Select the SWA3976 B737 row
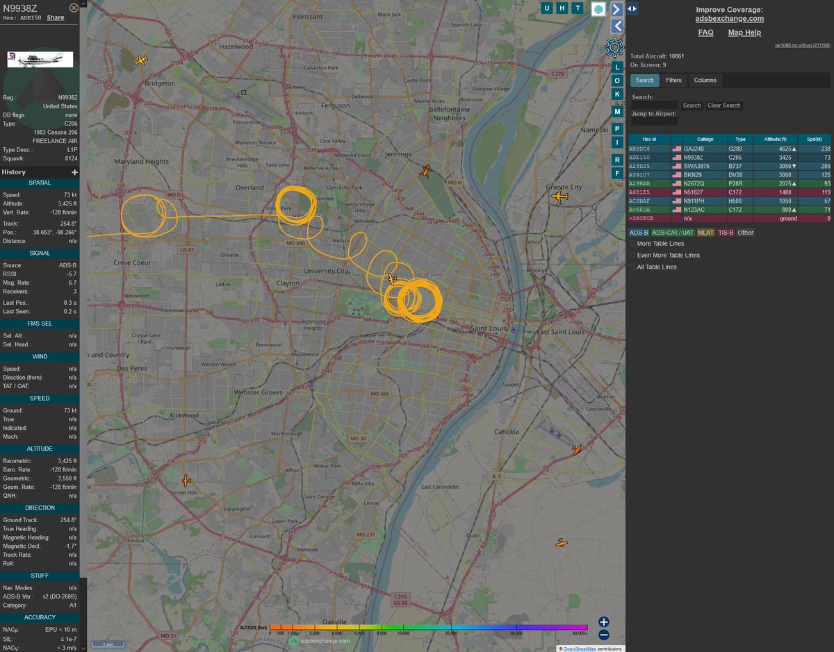 (x=730, y=166)
